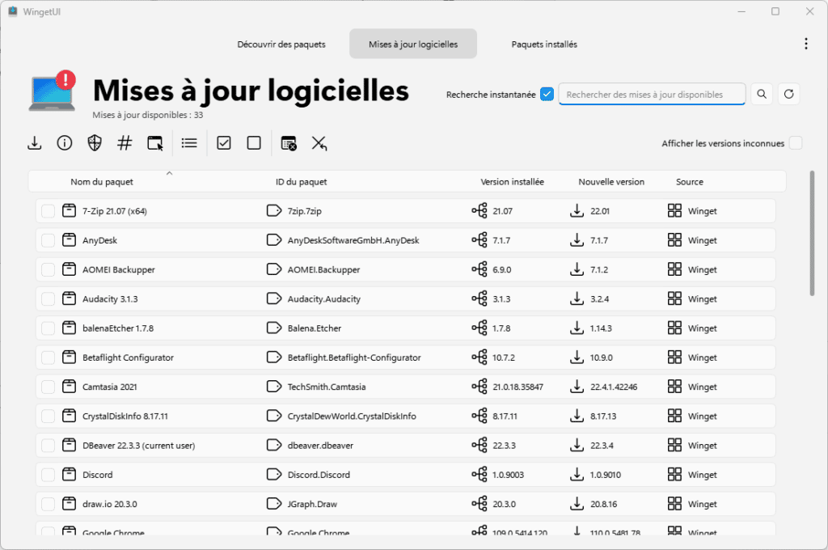Click package icon of Betaflight Configurator row
This screenshot has width=828, height=550.
coord(70,357)
